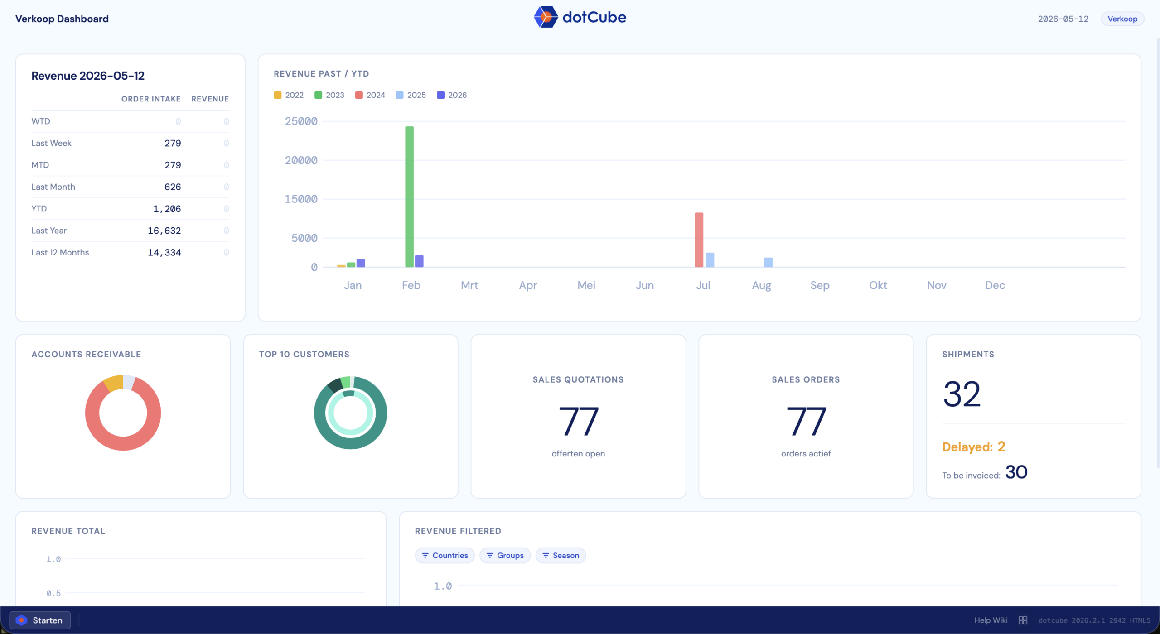
Task: Select the Verkoop tag in header
Action: (x=1122, y=19)
